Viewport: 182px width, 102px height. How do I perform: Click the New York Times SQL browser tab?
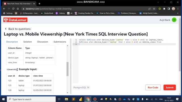click(x=19, y=4)
